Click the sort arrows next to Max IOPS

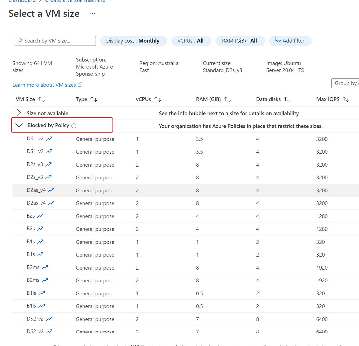click(x=346, y=99)
